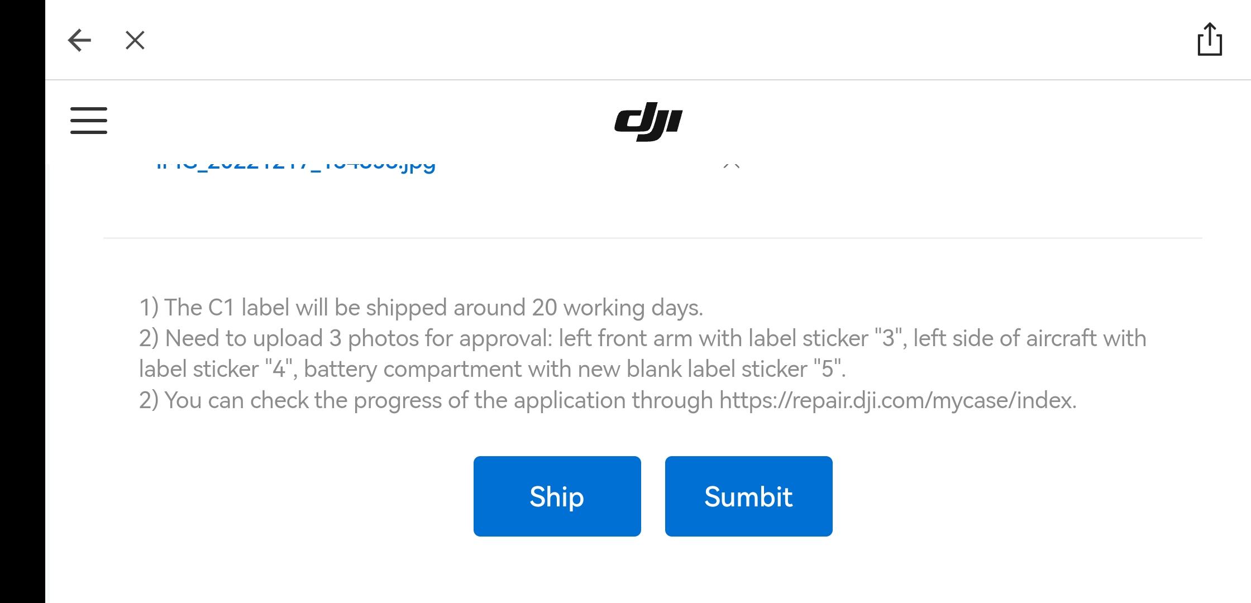The height and width of the screenshot is (603, 1251).
Task: Click the blue Sumbit button
Action: pyautogui.click(x=749, y=496)
